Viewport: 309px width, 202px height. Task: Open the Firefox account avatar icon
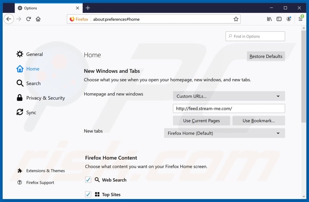pos(289,19)
